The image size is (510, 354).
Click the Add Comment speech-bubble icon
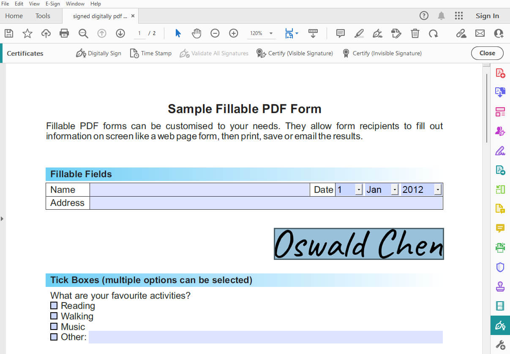coord(340,33)
